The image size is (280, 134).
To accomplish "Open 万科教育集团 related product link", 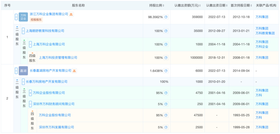I will coord(265,33).
